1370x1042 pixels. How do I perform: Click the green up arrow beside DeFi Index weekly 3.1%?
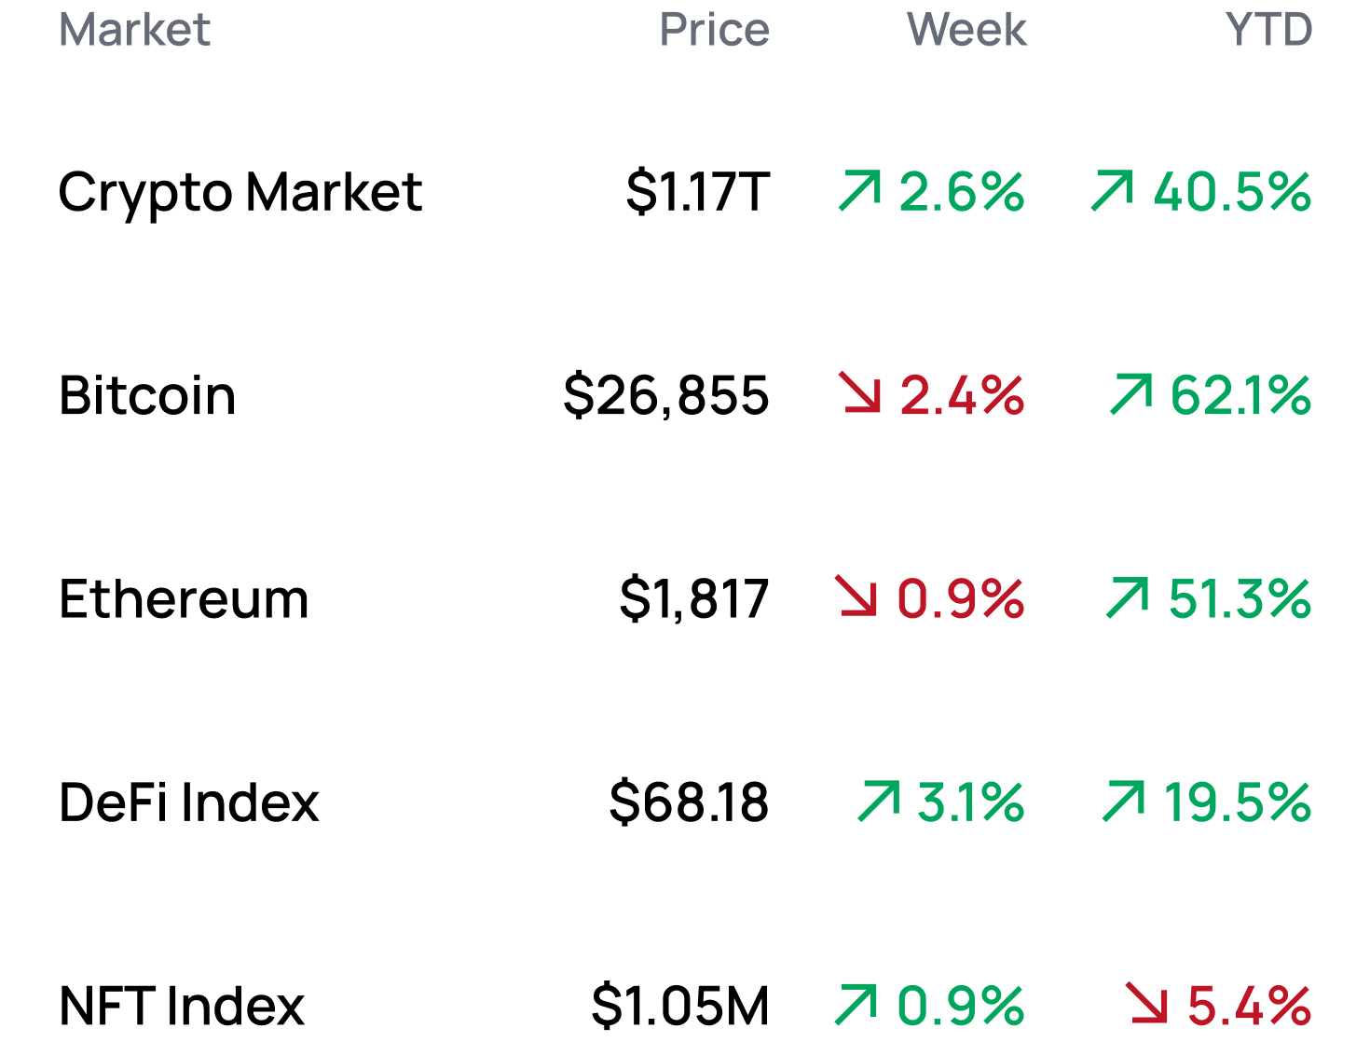click(x=879, y=801)
